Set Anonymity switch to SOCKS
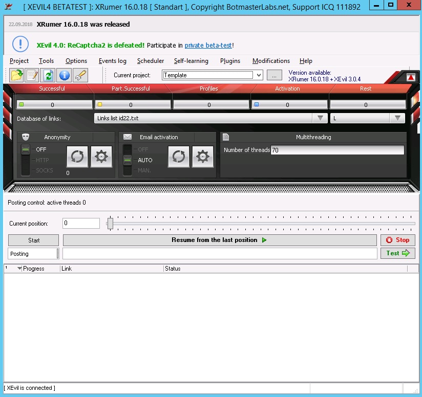The image size is (422, 397). 45,170
